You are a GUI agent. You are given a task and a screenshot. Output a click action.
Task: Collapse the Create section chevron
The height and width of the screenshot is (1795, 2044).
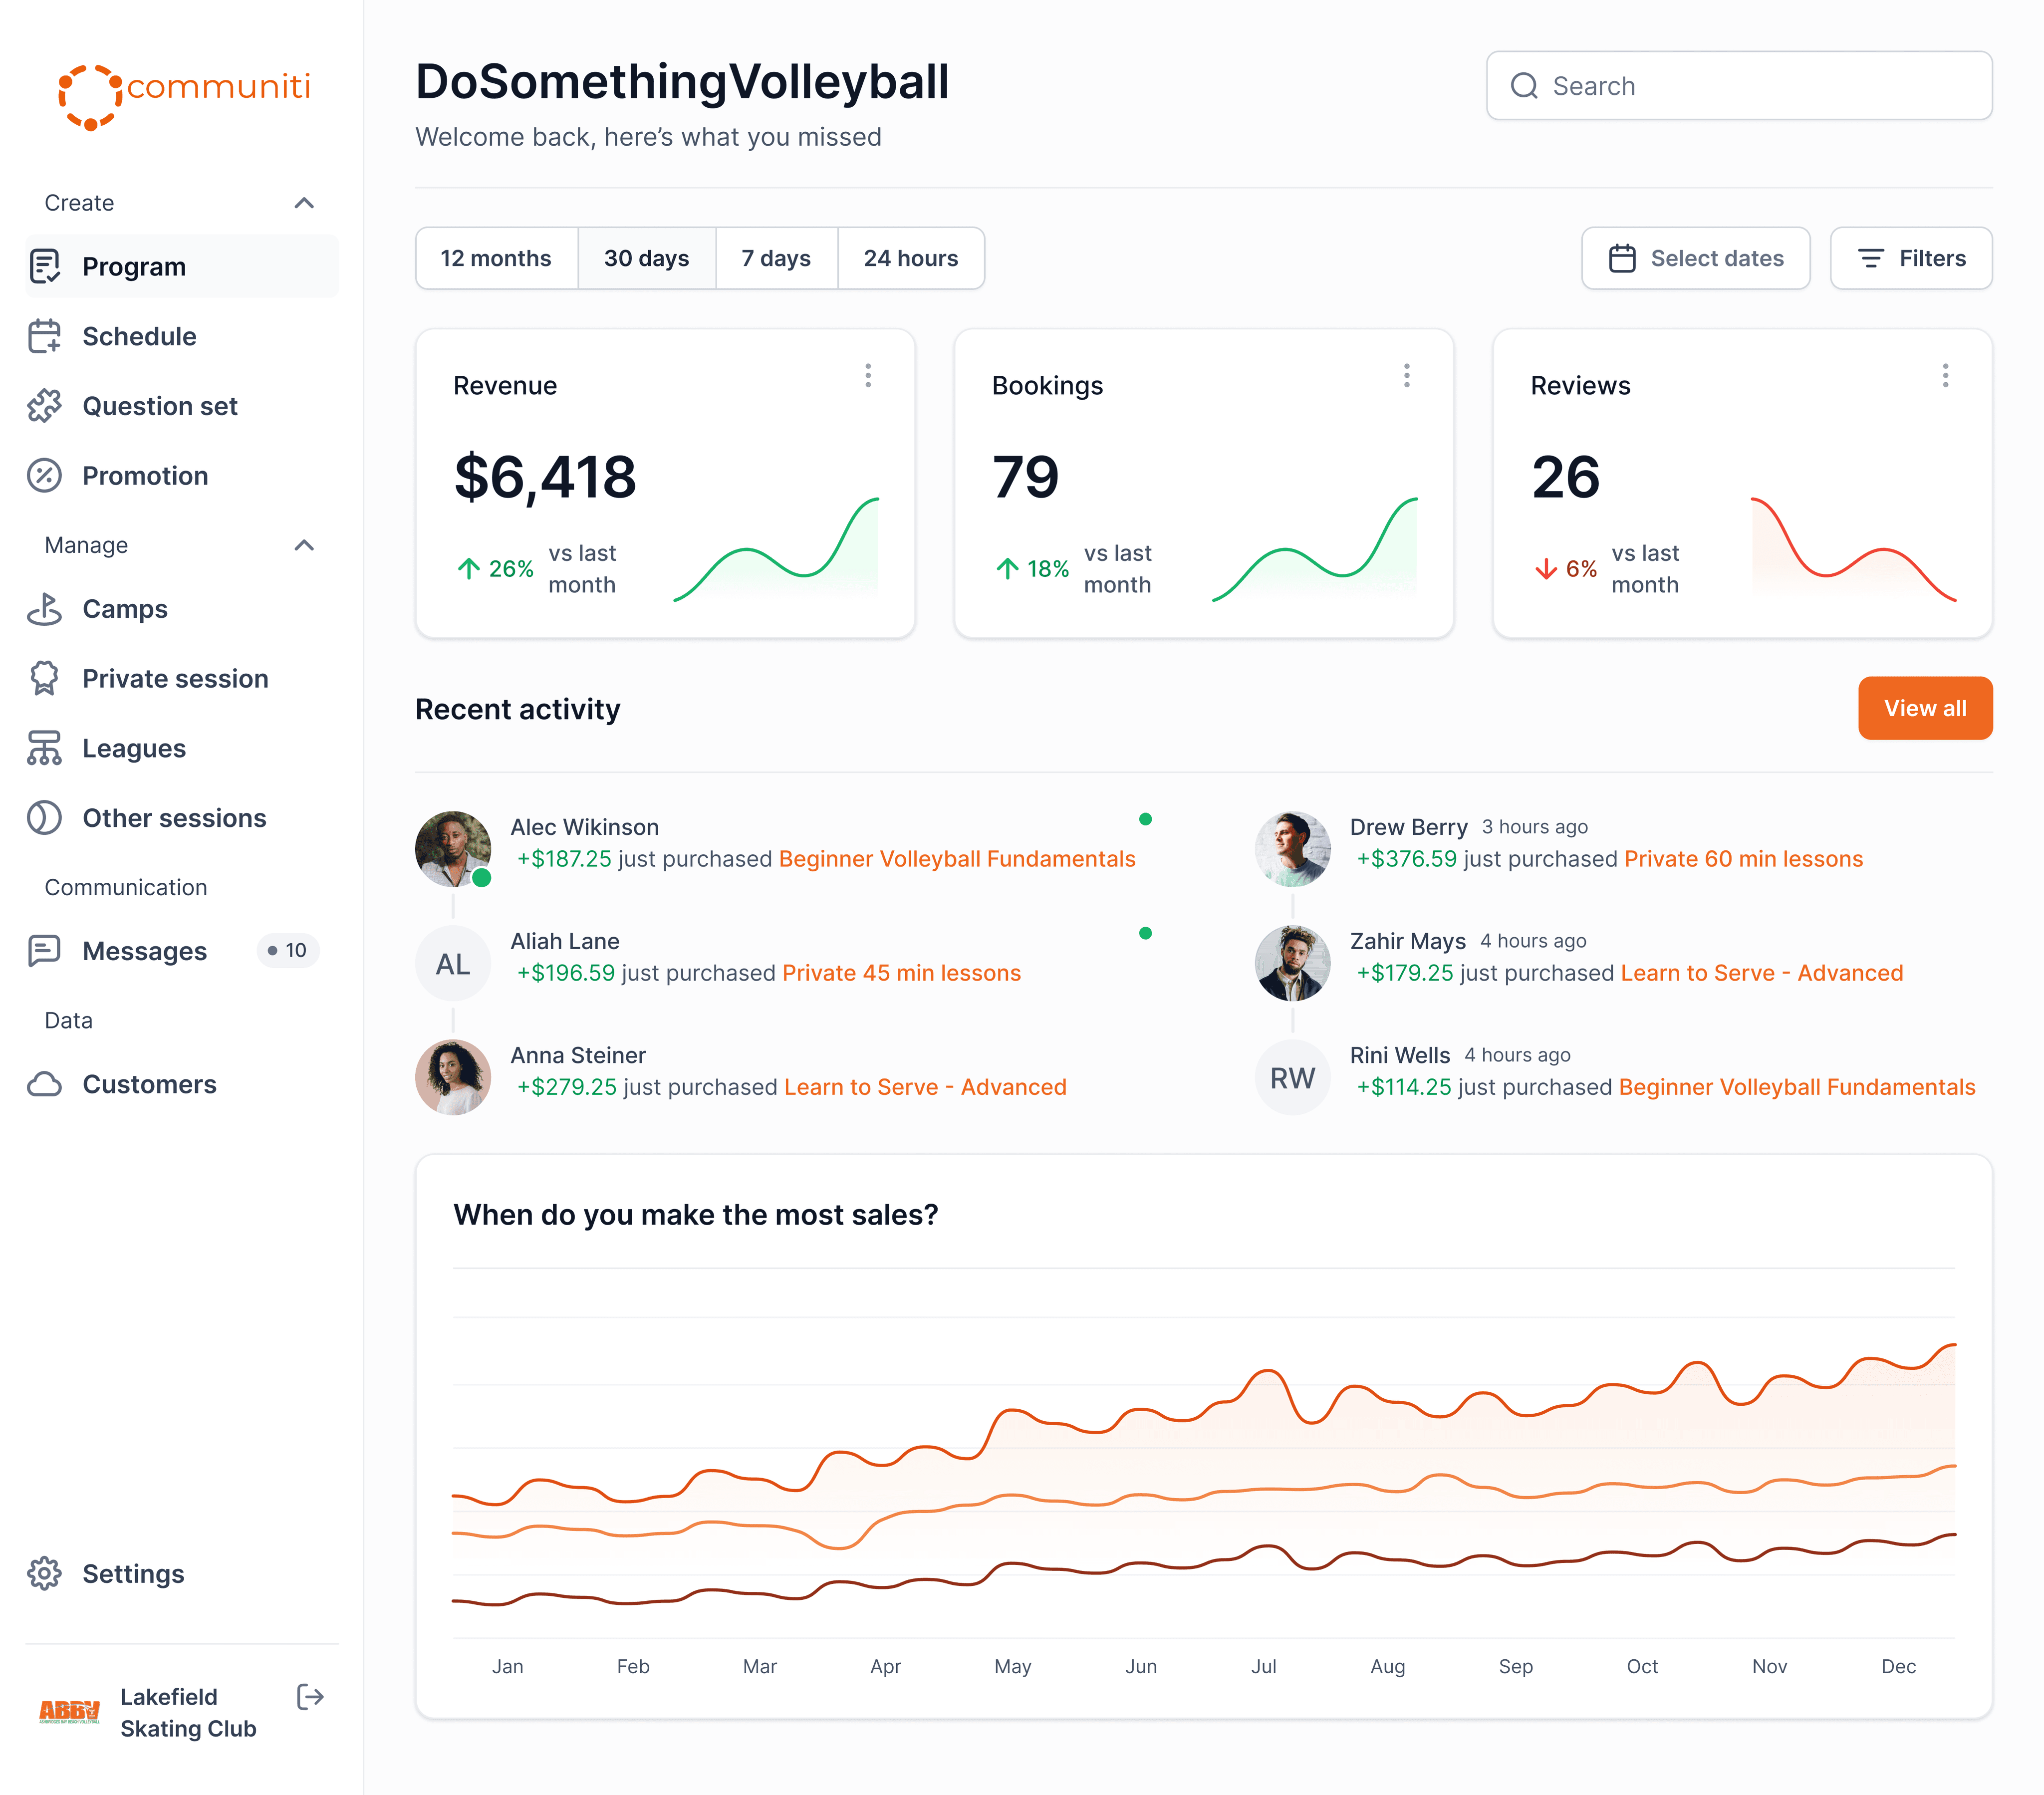(x=304, y=203)
